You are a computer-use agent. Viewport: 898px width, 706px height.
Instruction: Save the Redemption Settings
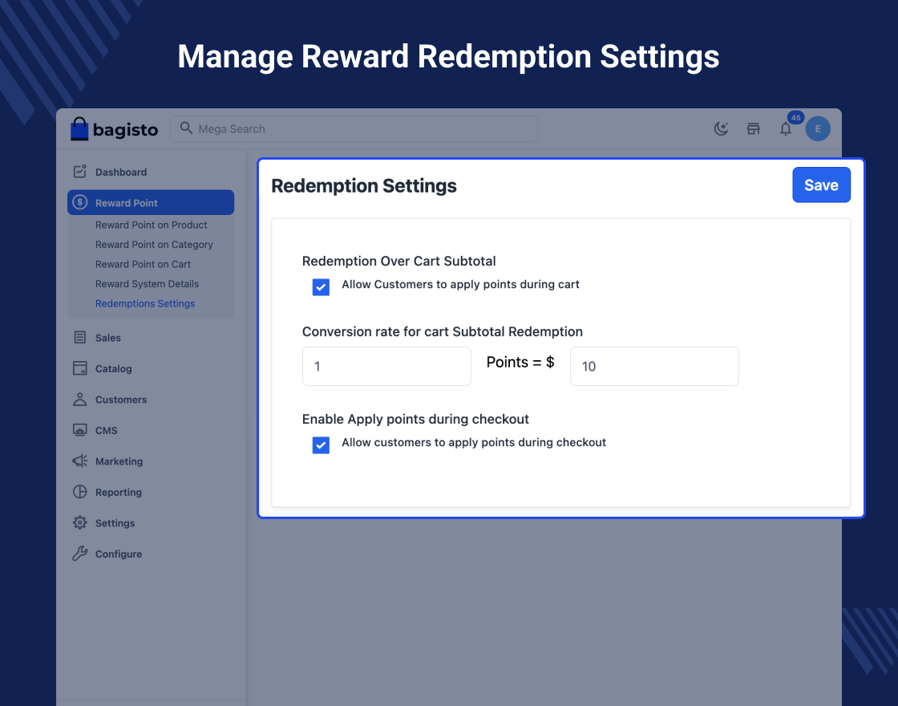(x=821, y=185)
